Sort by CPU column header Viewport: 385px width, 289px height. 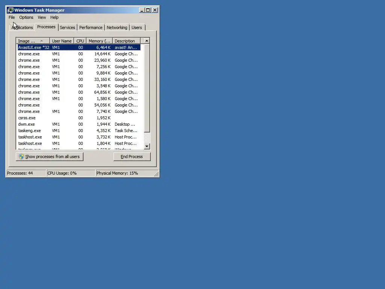point(80,41)
